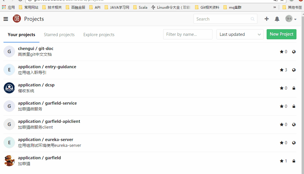Click the star icon for garfield-apiclient
This screenshot has height=174, width=304.
point(282,124)
